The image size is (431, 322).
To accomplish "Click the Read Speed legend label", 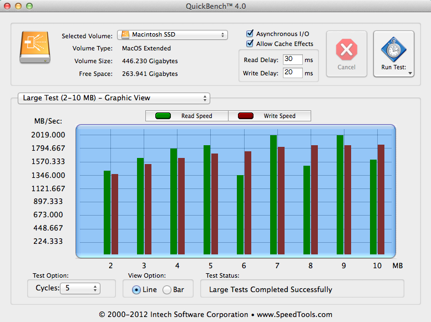I will click(x=197, y=116).
